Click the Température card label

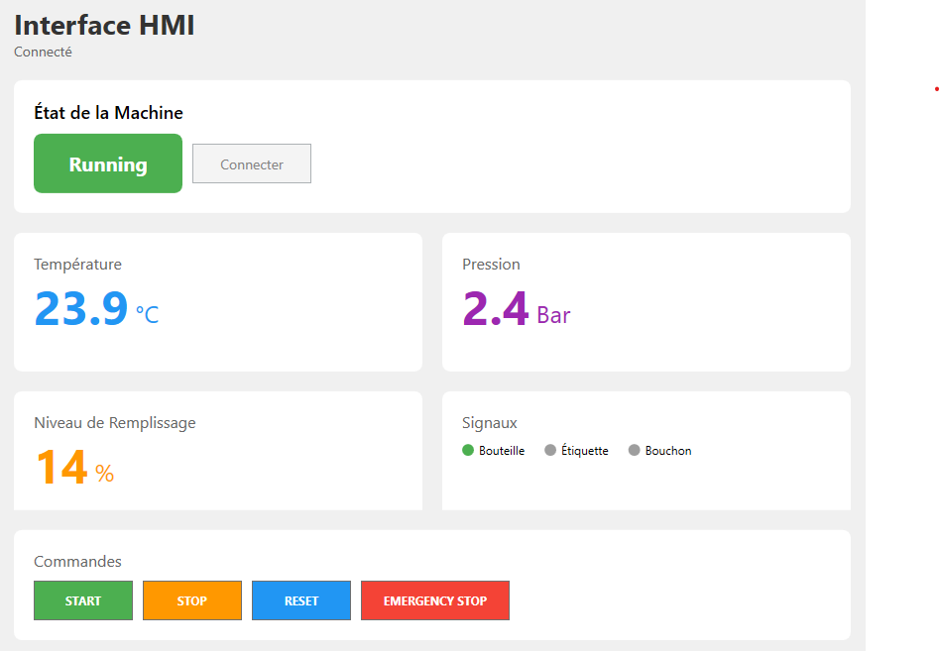click(78, 265)
